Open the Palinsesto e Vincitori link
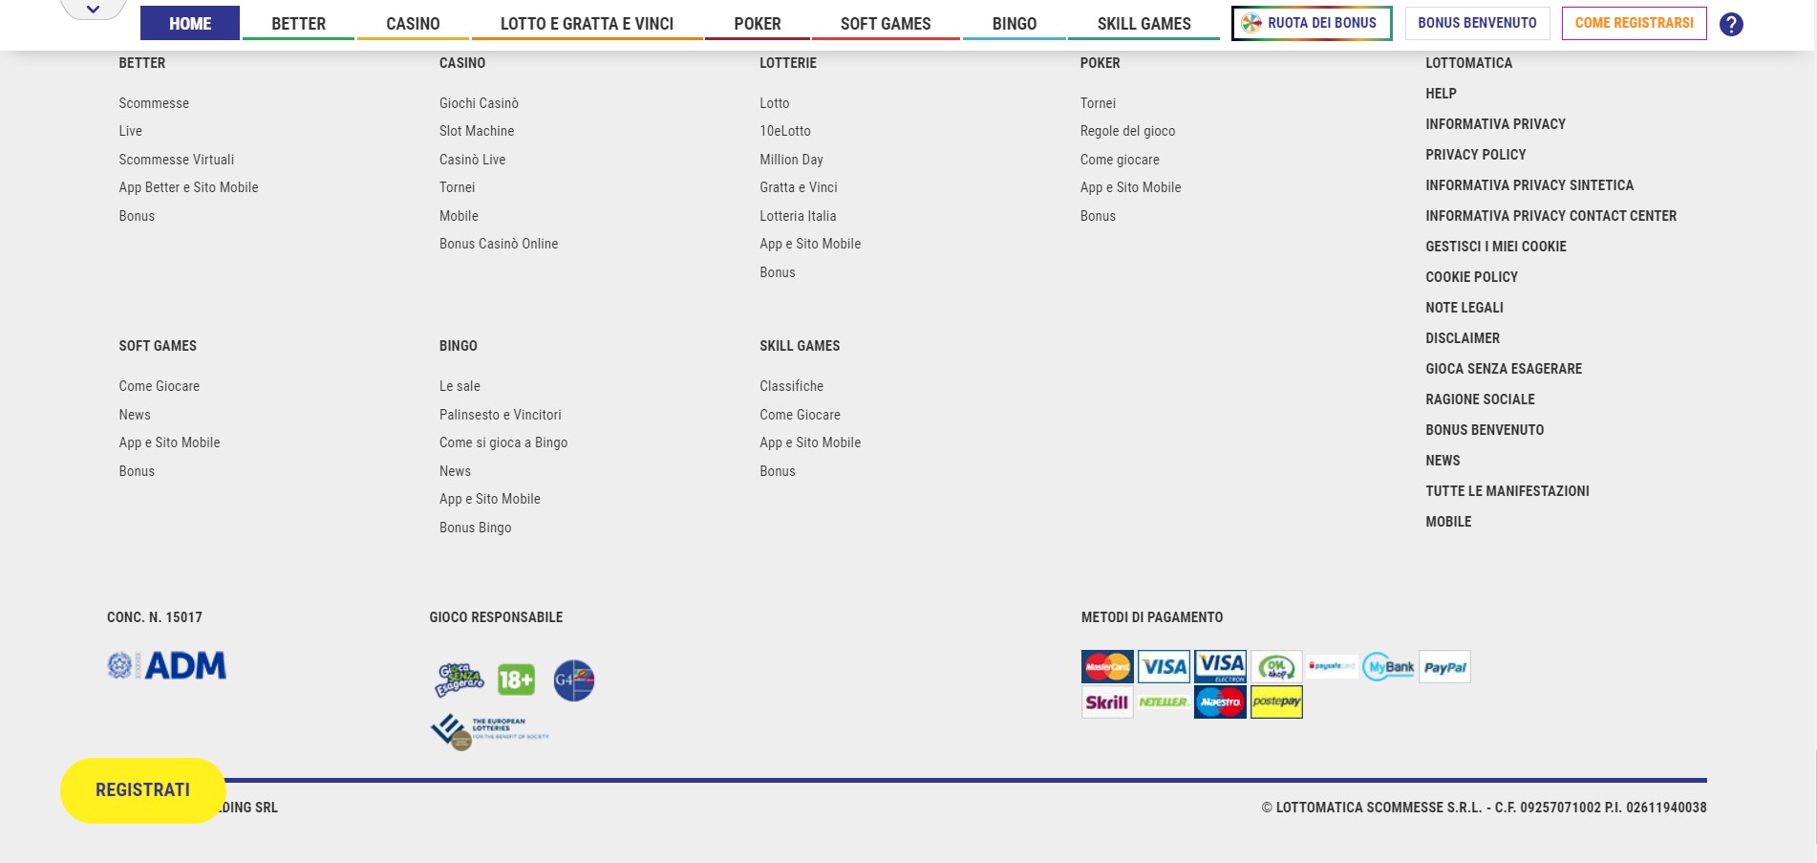 point(500,415)
